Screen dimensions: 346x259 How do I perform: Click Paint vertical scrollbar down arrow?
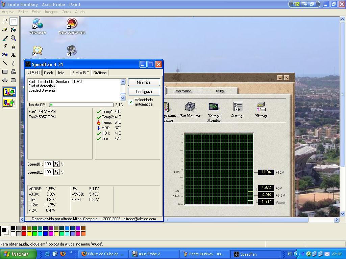(342, 214)
